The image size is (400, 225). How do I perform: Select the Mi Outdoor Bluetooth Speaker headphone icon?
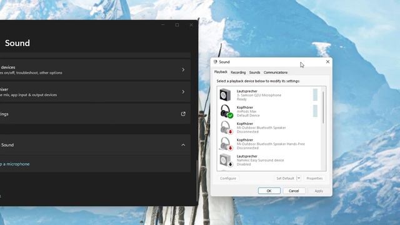226,127
